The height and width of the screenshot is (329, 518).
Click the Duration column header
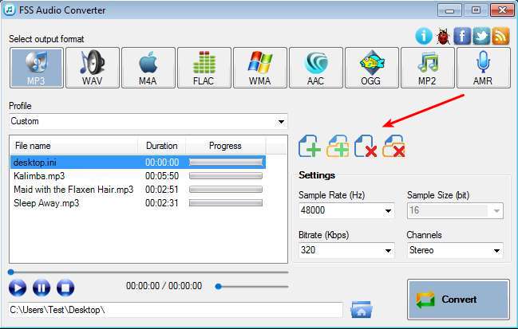[162, 146]
